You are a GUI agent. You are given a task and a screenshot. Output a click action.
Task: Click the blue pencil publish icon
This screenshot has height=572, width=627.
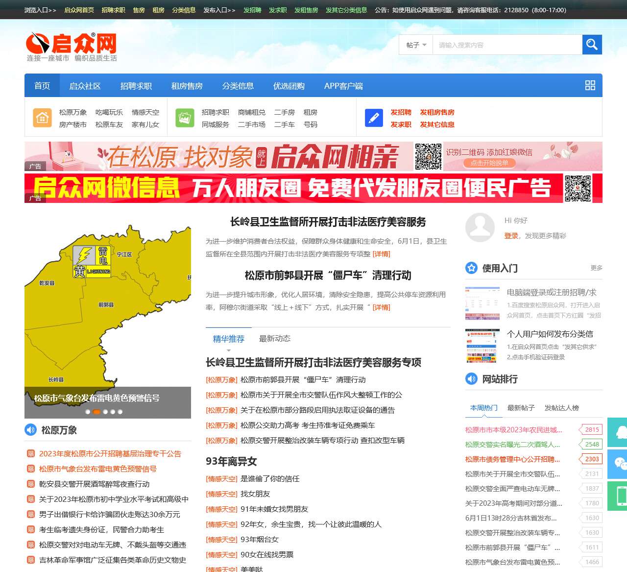(374, 118)
